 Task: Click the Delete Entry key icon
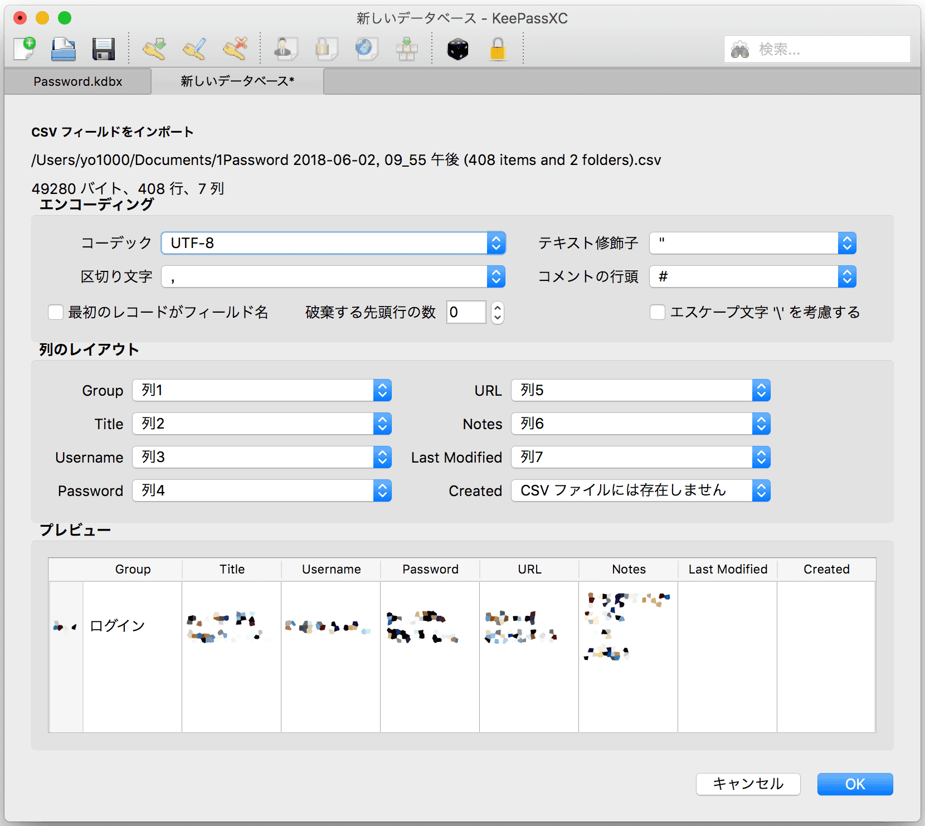point(235,49)
